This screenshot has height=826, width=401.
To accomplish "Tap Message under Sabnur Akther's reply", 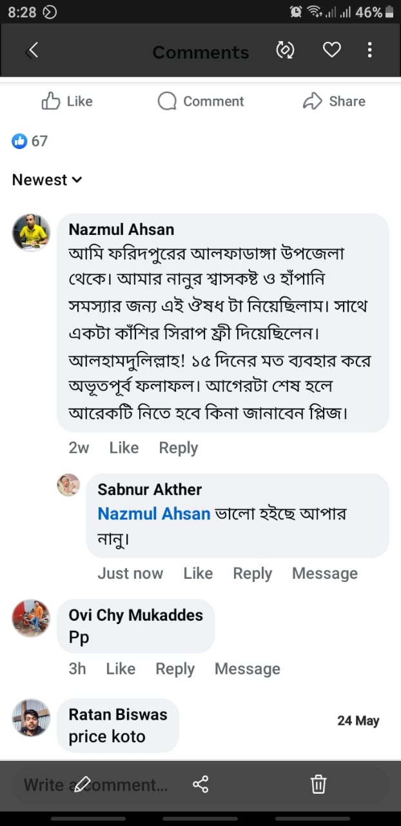I will tap(324, 573).
